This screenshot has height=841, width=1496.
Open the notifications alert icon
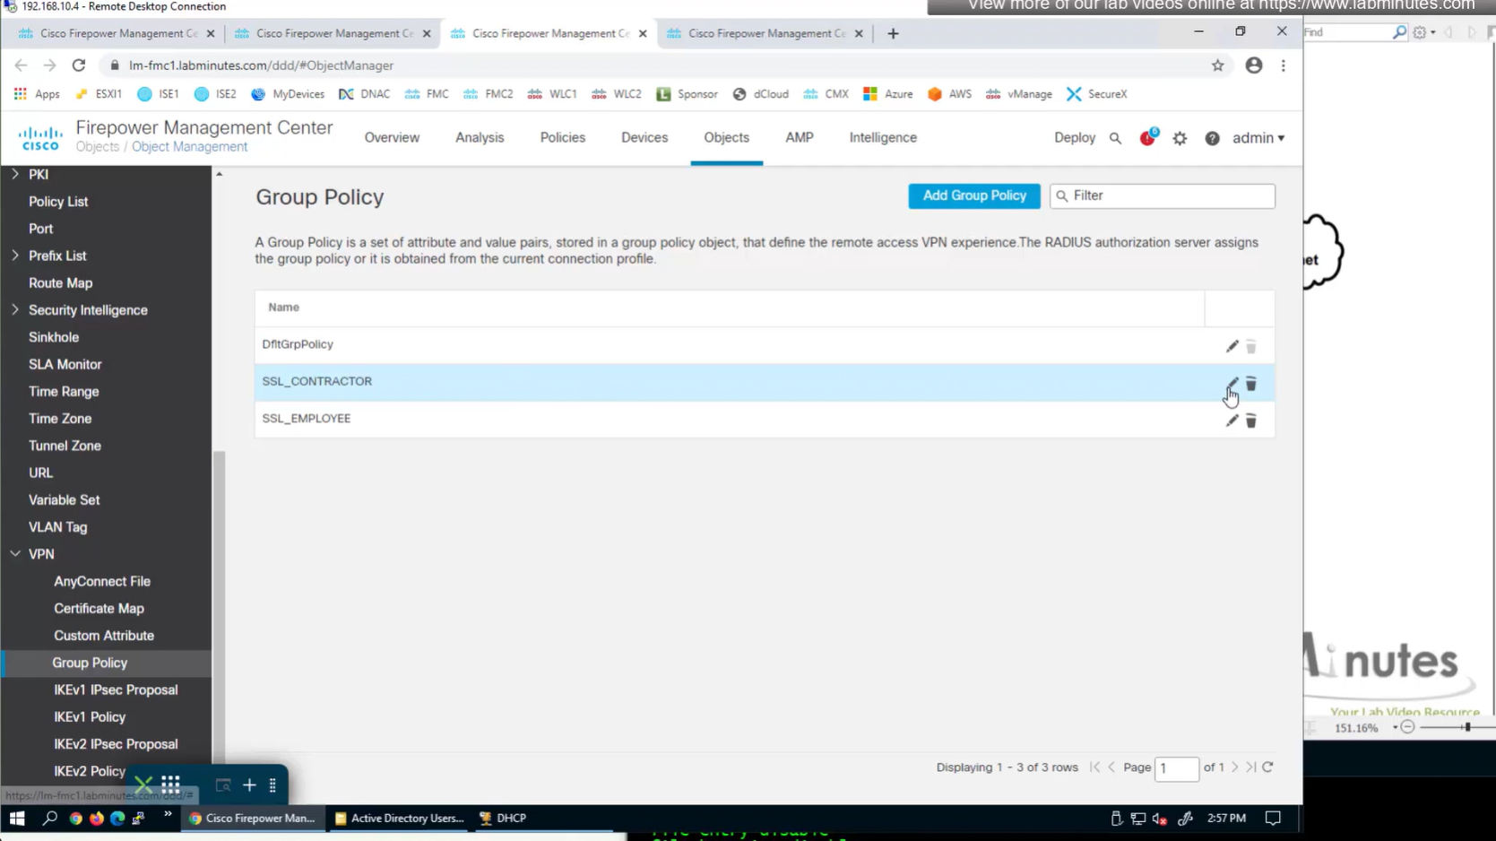(x=1147, y=138)
